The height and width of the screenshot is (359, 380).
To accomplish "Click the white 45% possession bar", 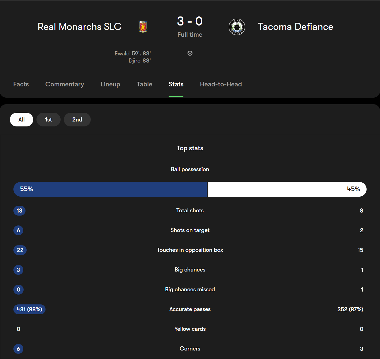I will [287, 189].
